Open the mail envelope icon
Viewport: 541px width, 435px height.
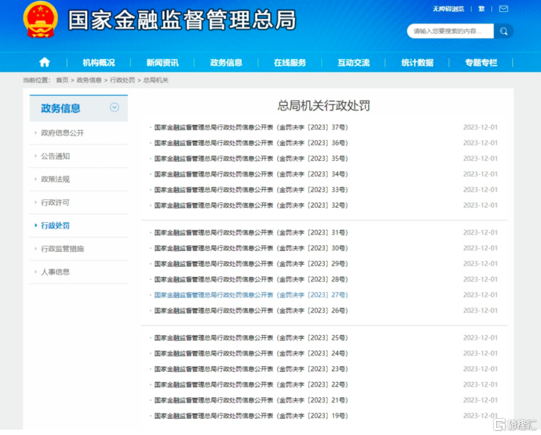[503, 9]
